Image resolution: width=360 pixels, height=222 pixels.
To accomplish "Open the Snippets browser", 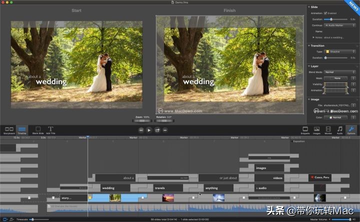I will (305, 130).
